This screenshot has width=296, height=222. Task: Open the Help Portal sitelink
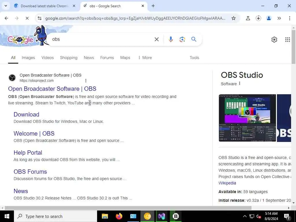point(28,153)
